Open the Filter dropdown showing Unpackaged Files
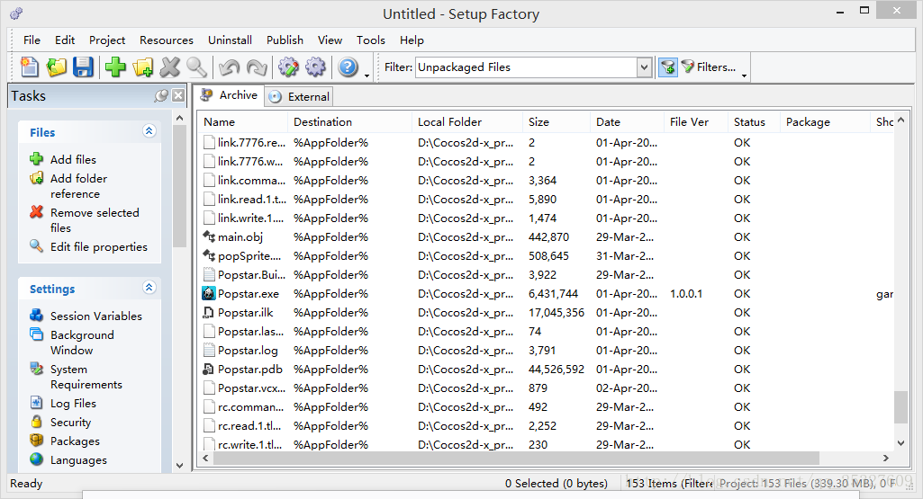923x499 pixels. (644, 67)
